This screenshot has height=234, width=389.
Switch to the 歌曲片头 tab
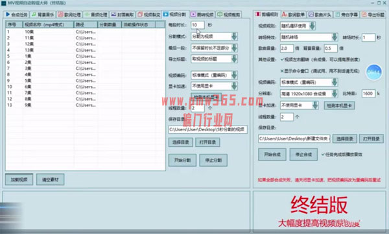tap(320, 15)
